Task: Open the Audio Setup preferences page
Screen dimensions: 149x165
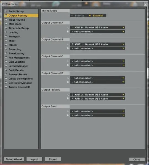Action: click(x=16, y=11)
